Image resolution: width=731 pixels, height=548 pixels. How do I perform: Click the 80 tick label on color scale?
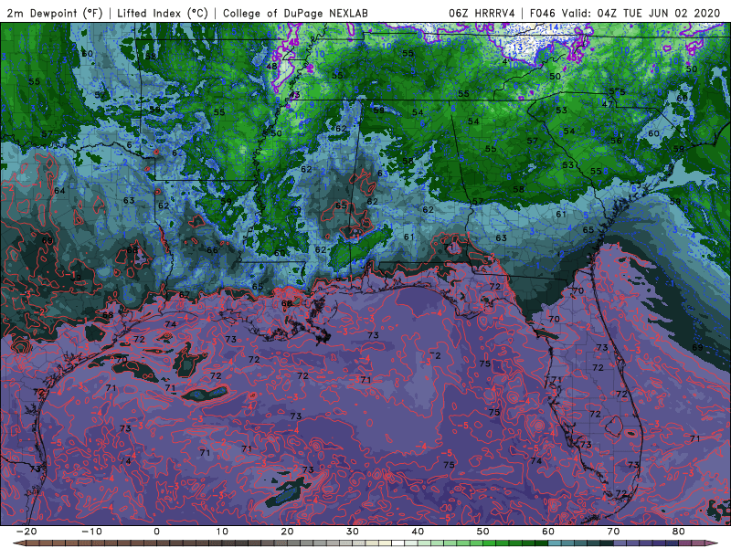(x=679, y=532)
